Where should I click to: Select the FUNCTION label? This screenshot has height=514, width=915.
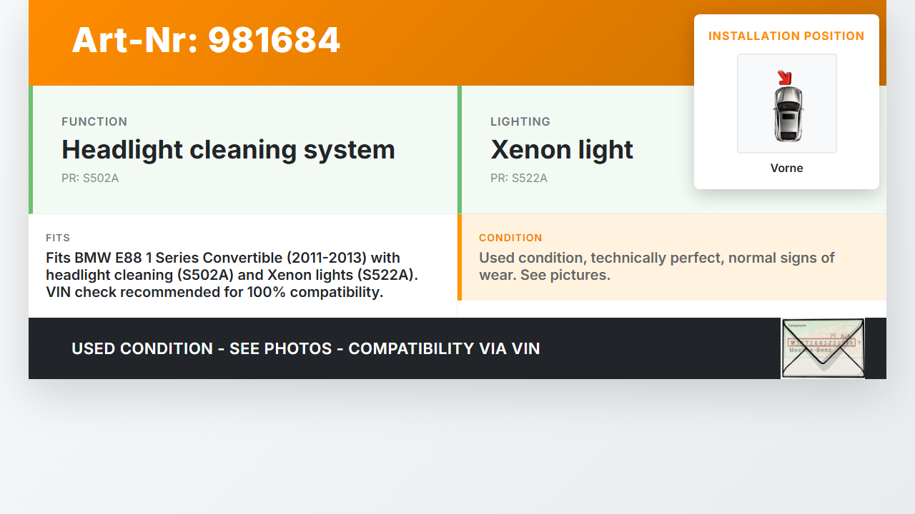click(94, 122)
